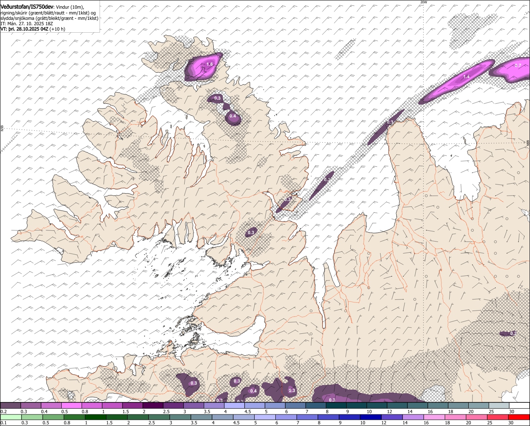The width and height of the screenshot is (530, 426).
Task: Click the 0.7 precipitation value on the map
Action: coord(518,65)
